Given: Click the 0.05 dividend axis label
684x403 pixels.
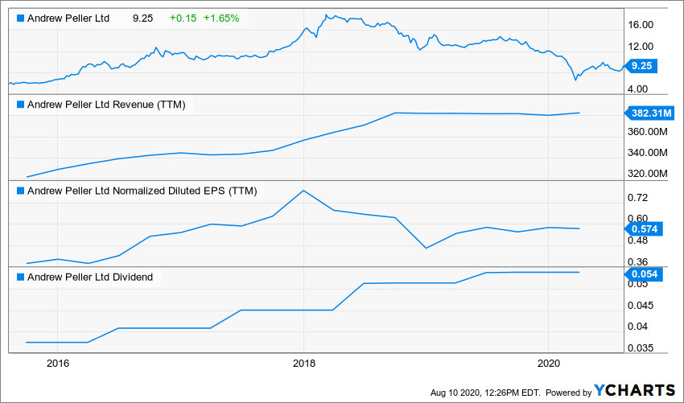Looking at the screenshot, I should [x=638, y=284].
